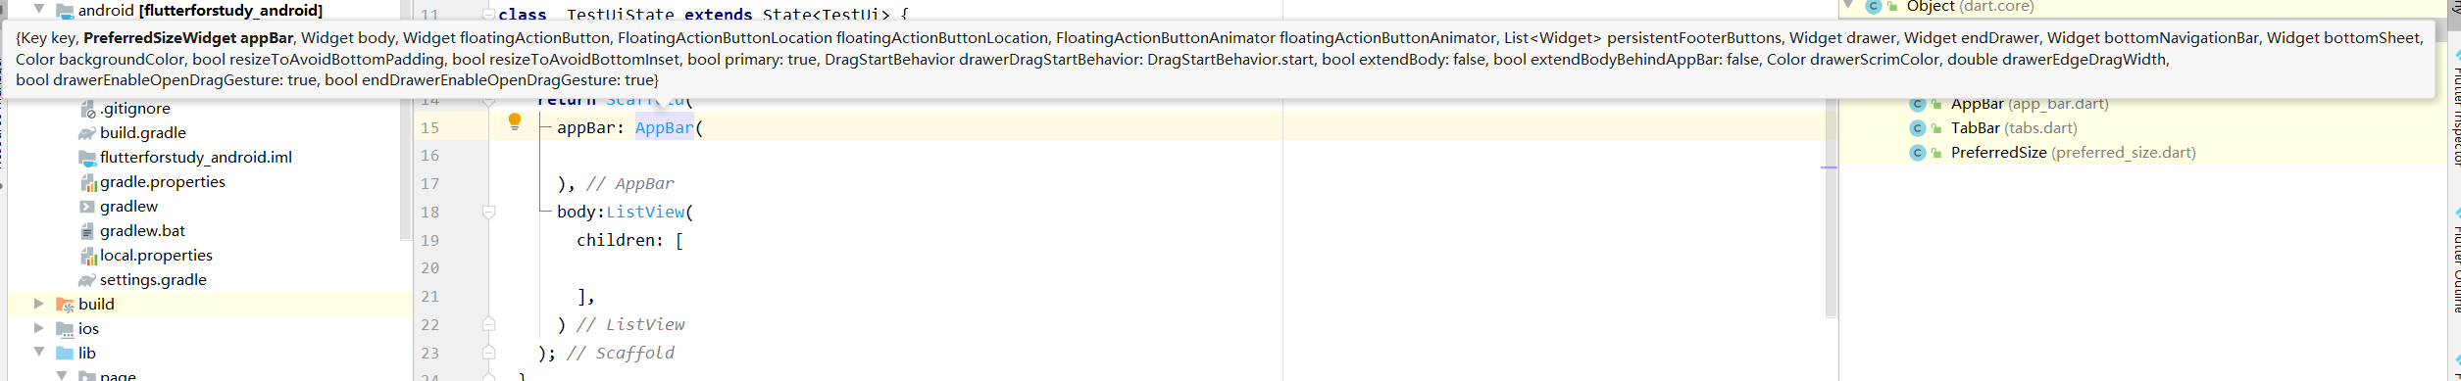Click the ListView widget in code
2461x381 pixels.
[x=644, y=212]
